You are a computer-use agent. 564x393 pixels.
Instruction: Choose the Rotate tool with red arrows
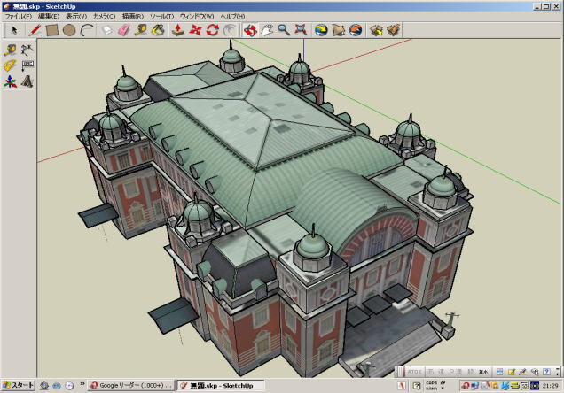tap(212, 30)
